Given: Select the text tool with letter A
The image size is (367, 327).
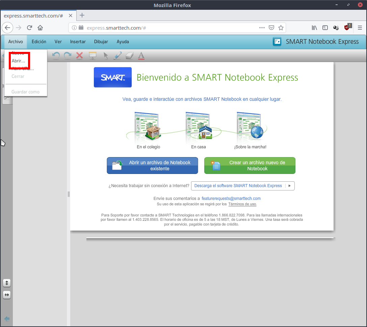Looking at the screenshot, I should pyautogui.click(x=141, y=56).
